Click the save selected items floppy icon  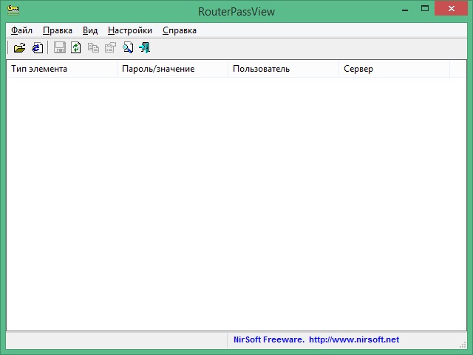[x=59, y=47]
